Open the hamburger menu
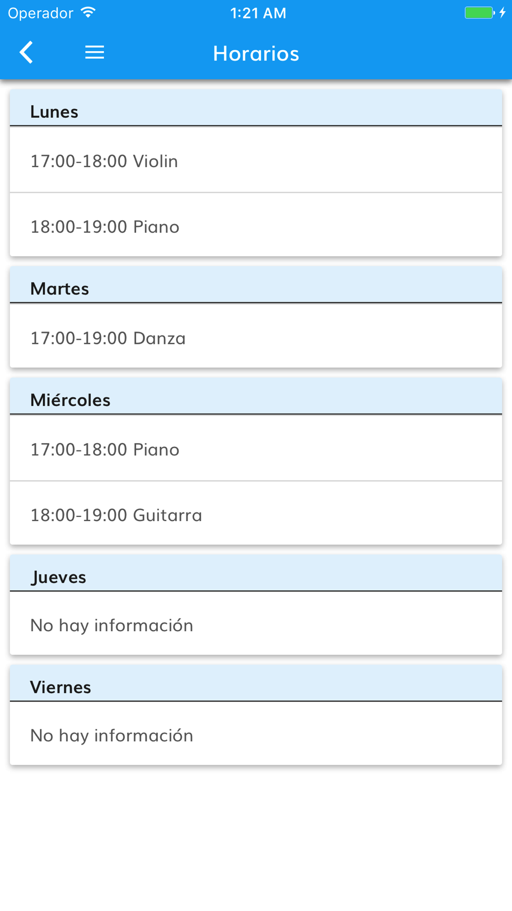512x911 pixels. click(x=95, y=52)
